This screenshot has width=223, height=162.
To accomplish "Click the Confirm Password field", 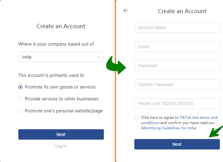I will click(x=177, y=85).
